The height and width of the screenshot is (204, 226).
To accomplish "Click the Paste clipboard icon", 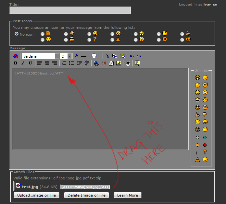I will pyautogui.click(x=122, y=56).
